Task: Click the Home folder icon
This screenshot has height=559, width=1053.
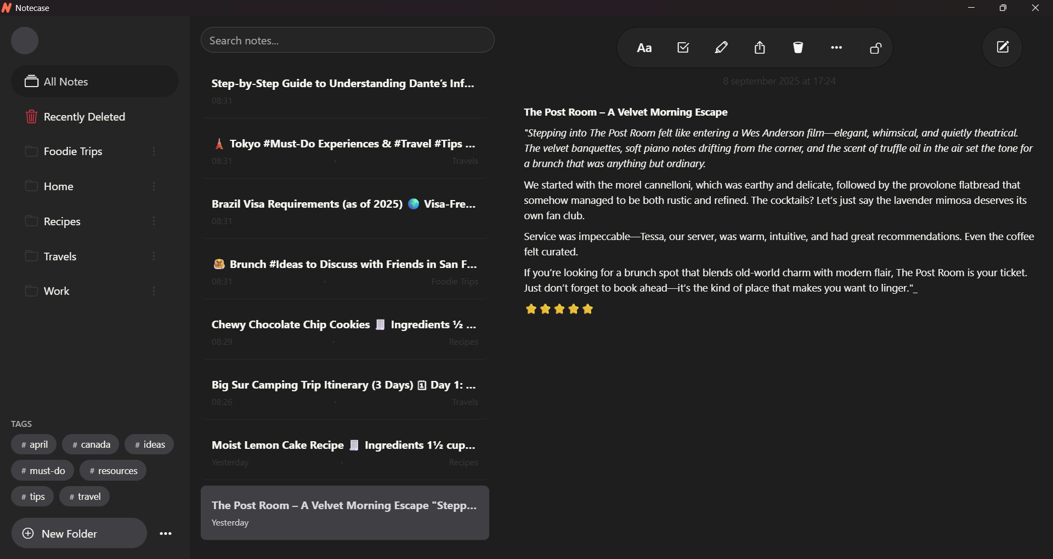Action: (x=31, y=186)
